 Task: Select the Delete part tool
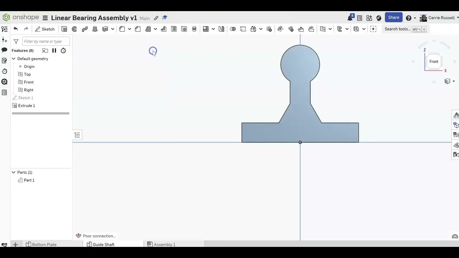(269, 29)
